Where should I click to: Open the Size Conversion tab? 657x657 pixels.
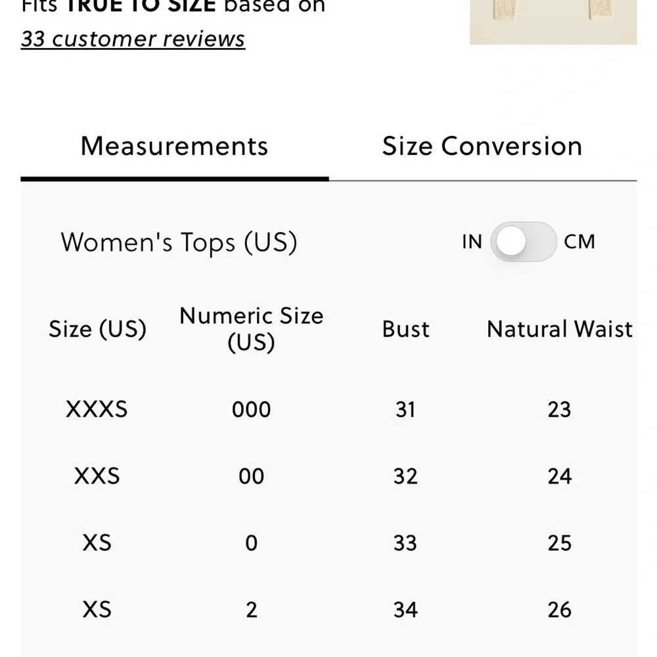482,146
